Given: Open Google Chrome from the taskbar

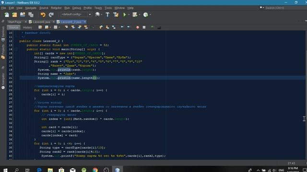Looking at the screenshot, I should click(95, 170).
